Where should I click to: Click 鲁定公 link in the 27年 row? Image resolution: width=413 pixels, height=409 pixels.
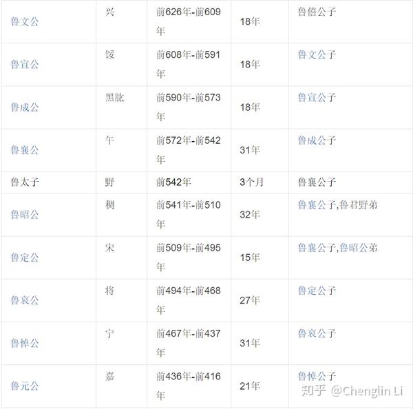tap(311, 291)
